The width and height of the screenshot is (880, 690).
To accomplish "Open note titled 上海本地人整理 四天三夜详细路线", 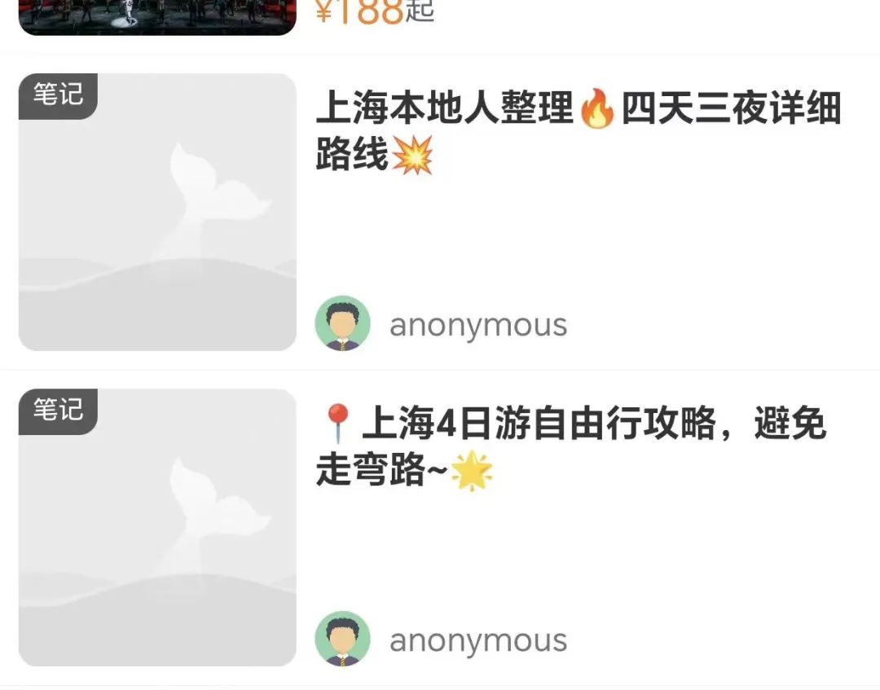I will 578,131.
